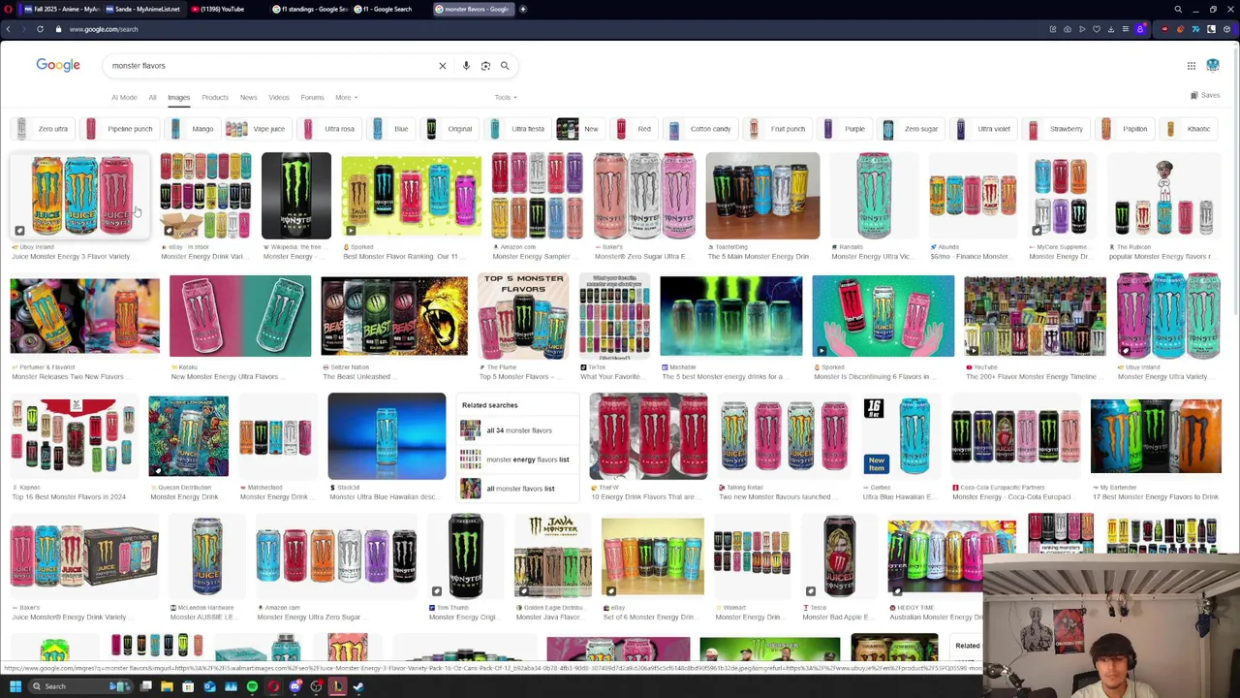Open the purple profile icon in toolbar

point(1140,29)
